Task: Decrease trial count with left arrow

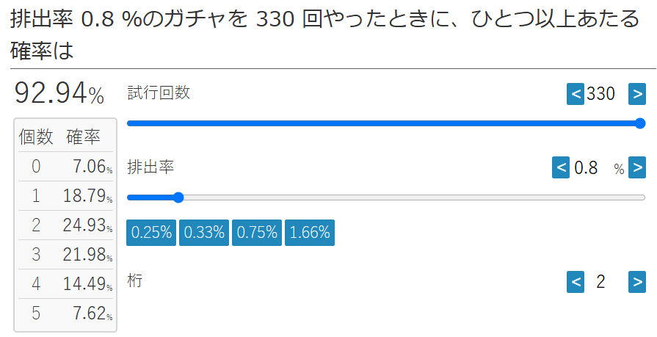Action: [x=576, y=94]
